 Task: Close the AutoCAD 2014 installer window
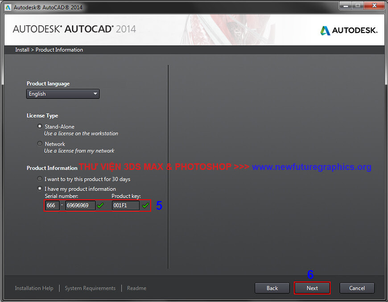tap(374, 5)
